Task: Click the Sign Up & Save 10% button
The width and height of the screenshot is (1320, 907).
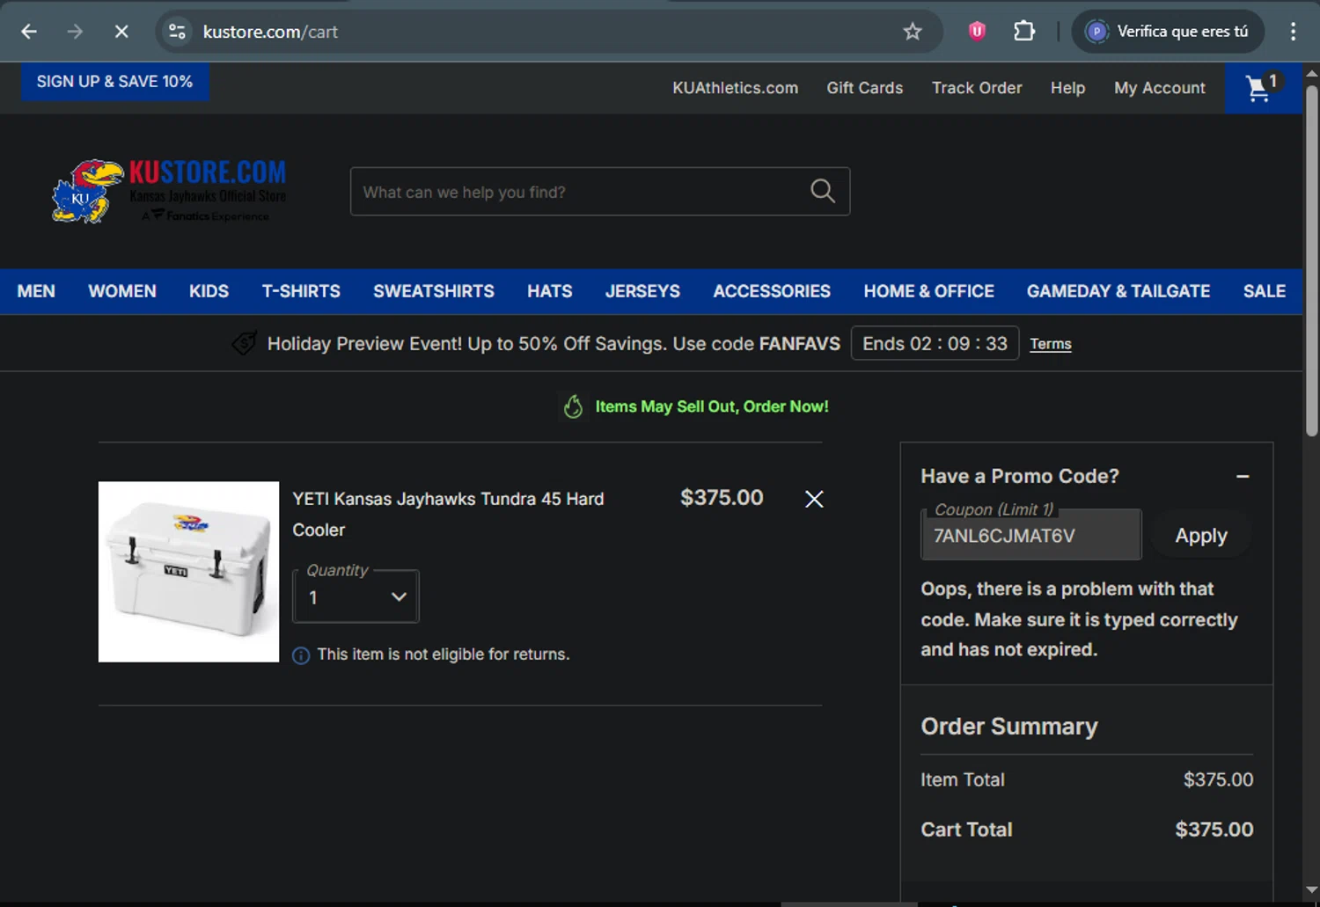Action: point(114,82)
